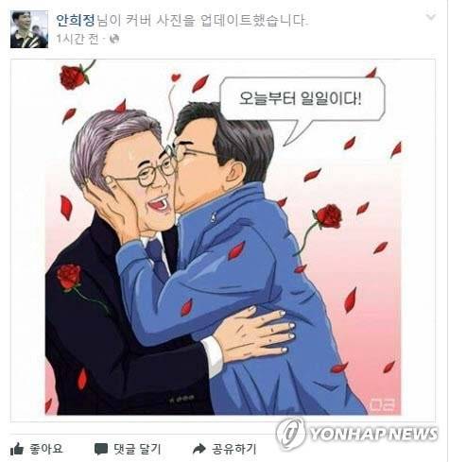Click the YONHAP NEWS watermark text
This screenshot has width=449, height=462.
point(373,434)
